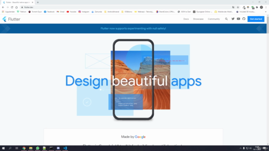
Task: Open the Included 3D mockups bookmark
Action: pyautogui.click(x=245, y=12)
